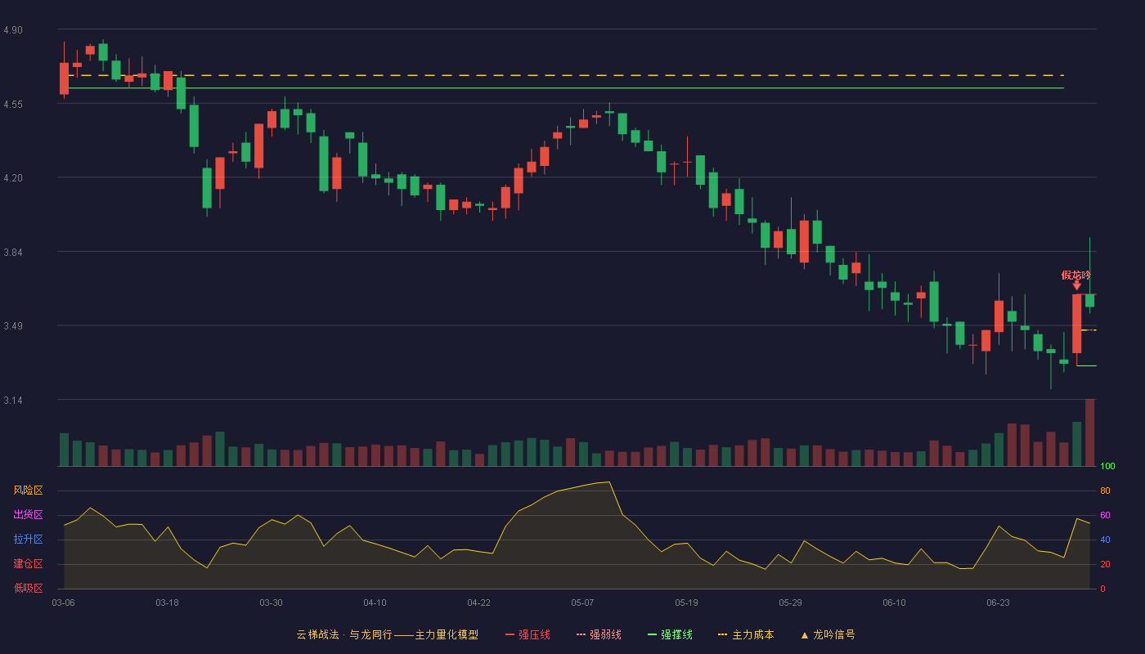Click the 03-06 date label
The image size is (1145, 654).
coord(63,602)
